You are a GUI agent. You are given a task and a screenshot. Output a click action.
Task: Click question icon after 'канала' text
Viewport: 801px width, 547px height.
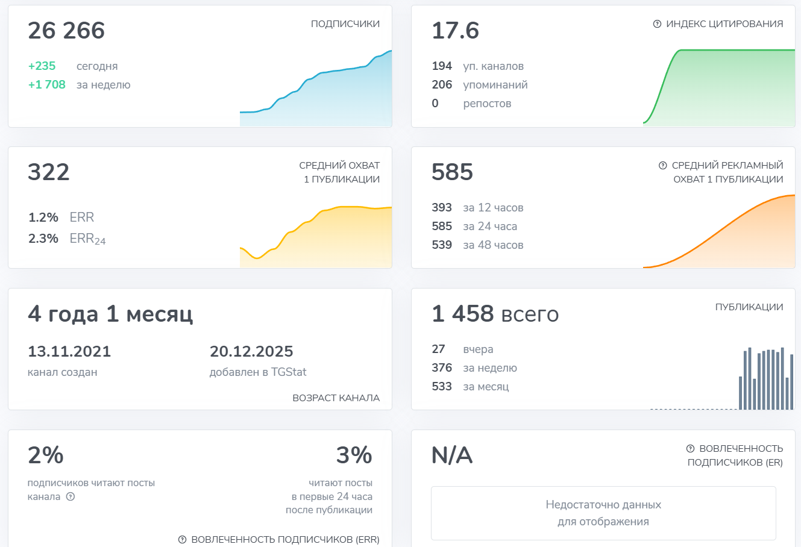pos(71,497)
